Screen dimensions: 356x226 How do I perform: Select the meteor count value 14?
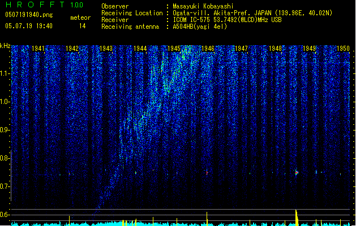pyautogui.click(x=83, y=26)
